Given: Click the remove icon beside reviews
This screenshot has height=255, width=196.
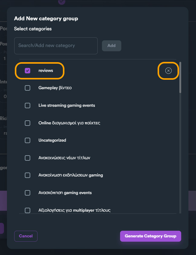Looking at the screenshot, I should point(168,71).
